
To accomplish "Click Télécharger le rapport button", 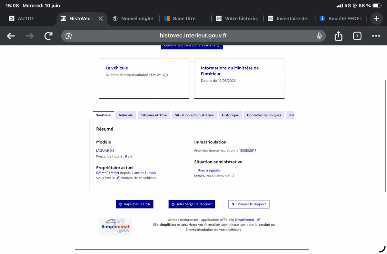I will pos(192,204).
